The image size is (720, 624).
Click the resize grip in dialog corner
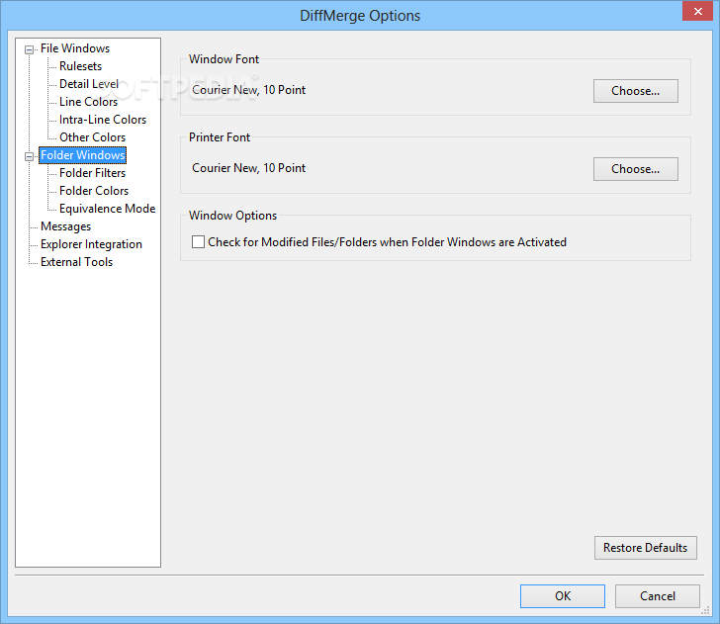pyautogui.click(x=706, y=610)
